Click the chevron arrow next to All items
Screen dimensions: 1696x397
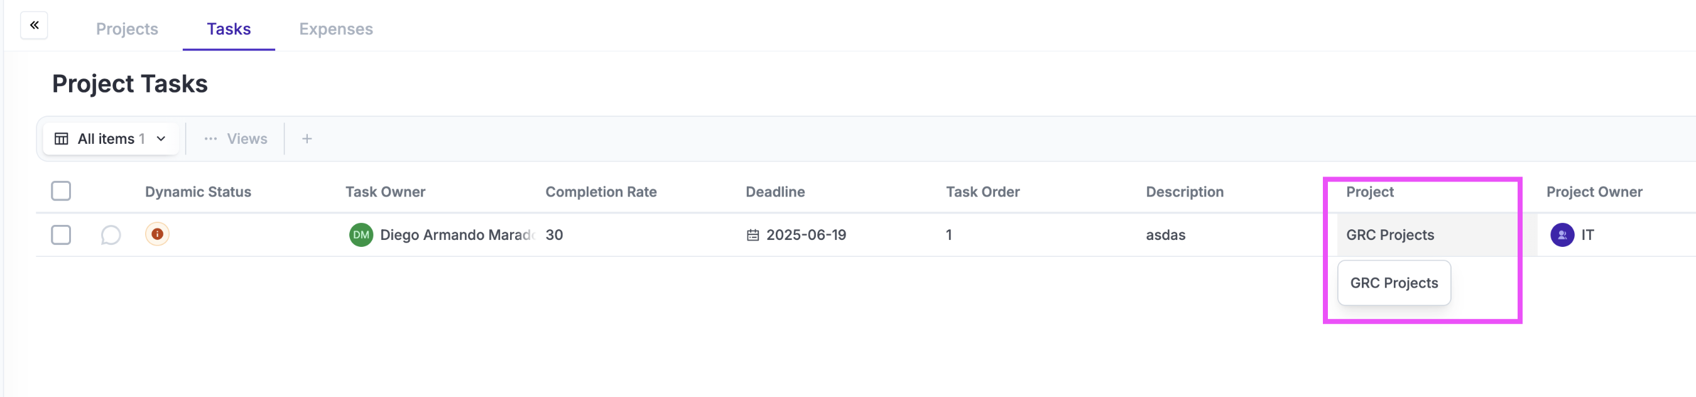(x=161, y=139)
